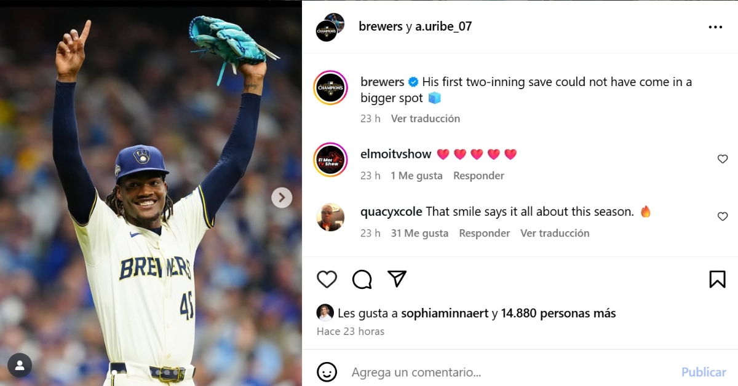This screenshot has height=386, width=738.
Task: Click the comment input field
Action: [510, 372]
